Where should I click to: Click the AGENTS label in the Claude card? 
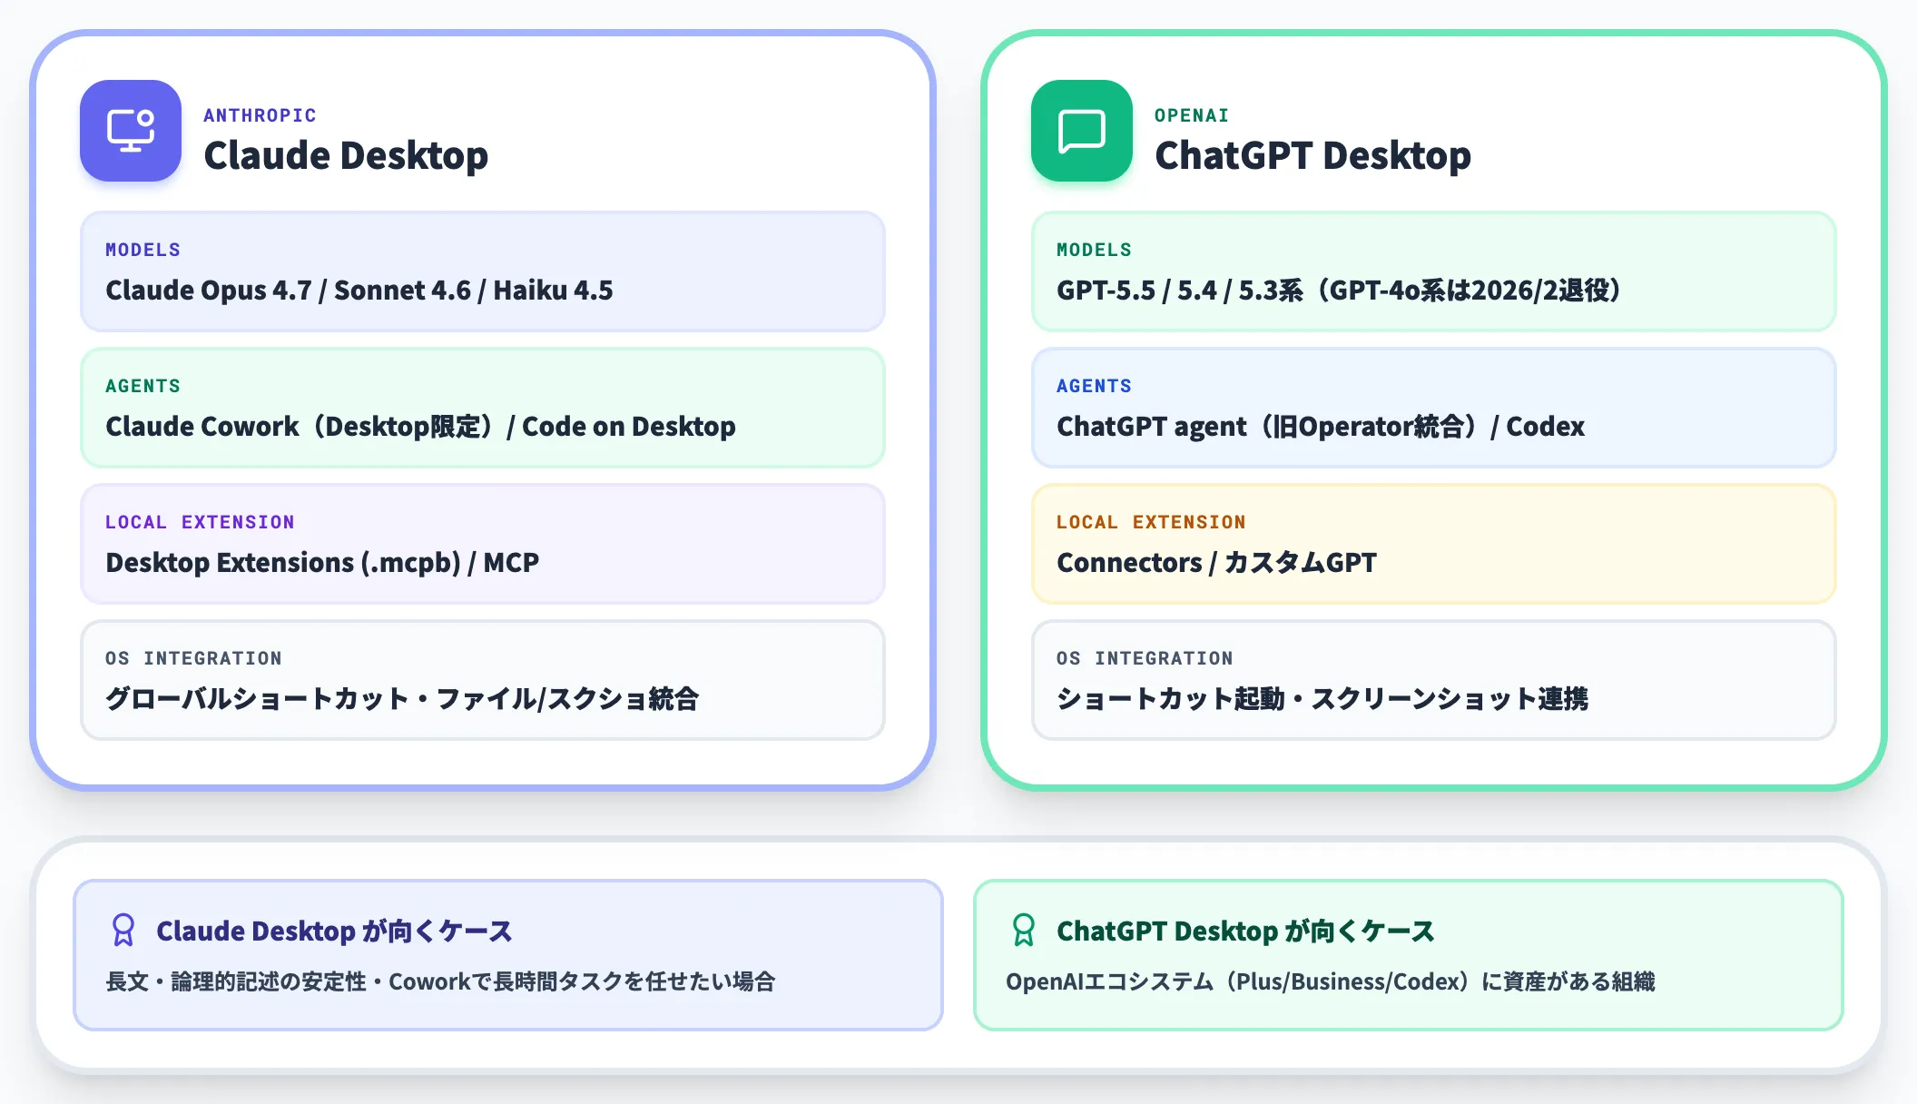pyautogui.click(x=143, y=386)
